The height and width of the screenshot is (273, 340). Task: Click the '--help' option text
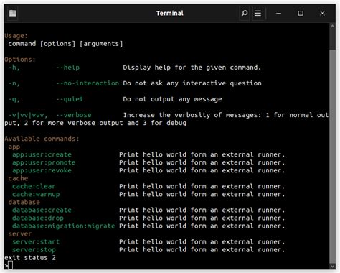point(67,68)
